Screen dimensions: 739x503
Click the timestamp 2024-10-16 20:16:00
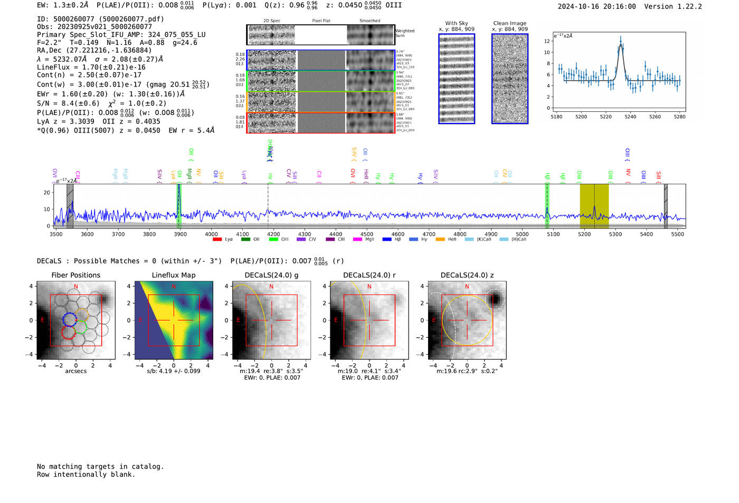point(597,6)
